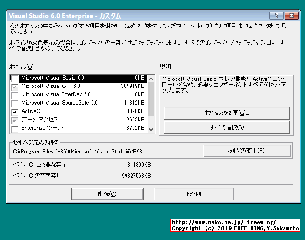Uncheck the Microsoft Visual C++ 6.0 checkbox
Screen dimensions: 305x240
pos(15,87)
